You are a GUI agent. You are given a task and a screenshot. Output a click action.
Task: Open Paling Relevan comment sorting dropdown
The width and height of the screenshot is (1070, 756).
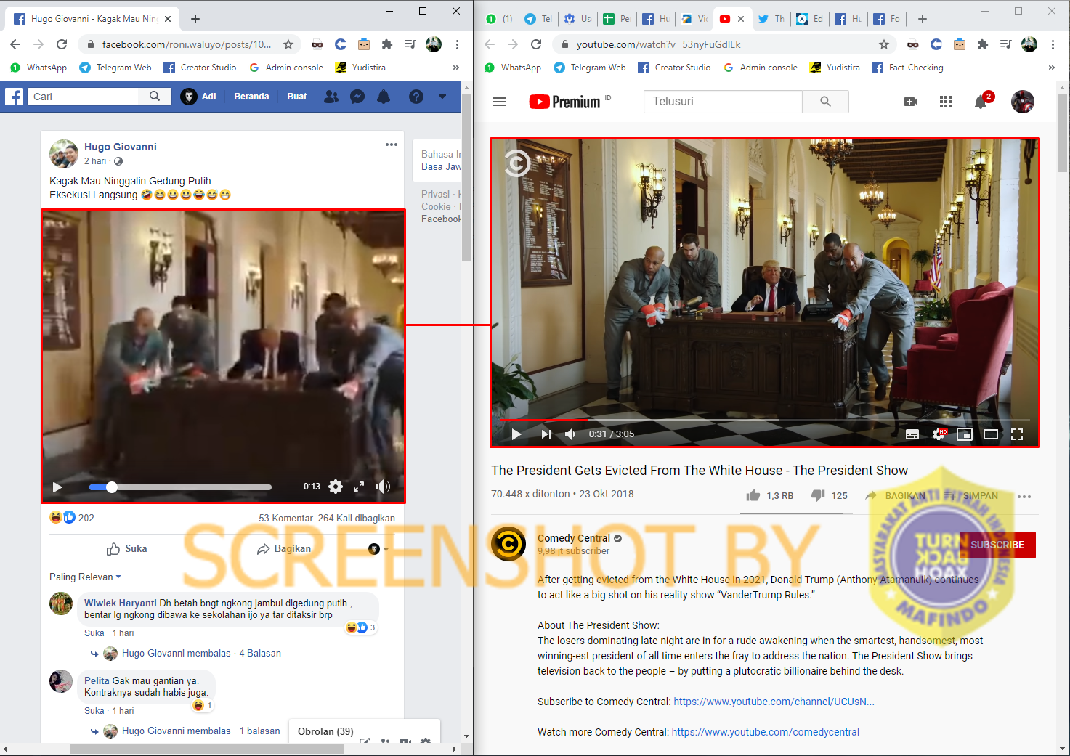[85, 577]
